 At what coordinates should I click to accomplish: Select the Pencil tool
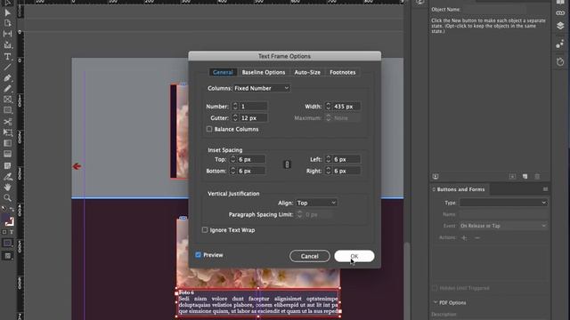point(7,89)
